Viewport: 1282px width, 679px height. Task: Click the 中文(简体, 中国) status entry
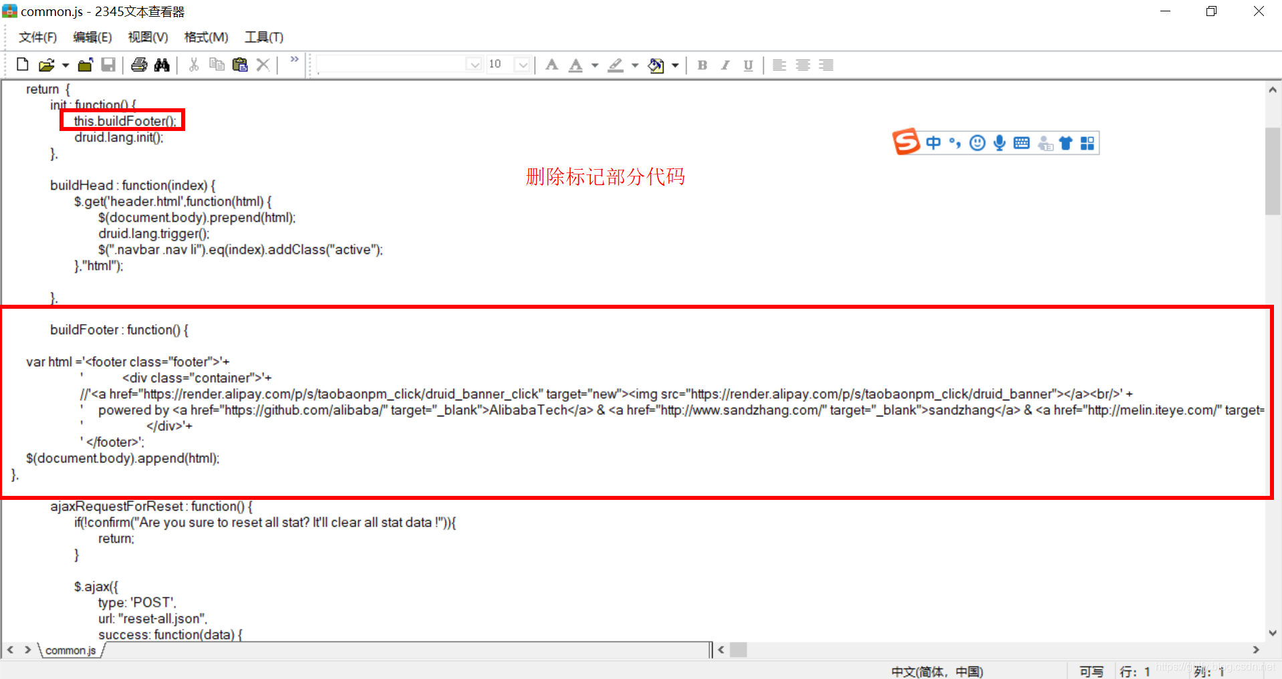(x=937, y=671)
